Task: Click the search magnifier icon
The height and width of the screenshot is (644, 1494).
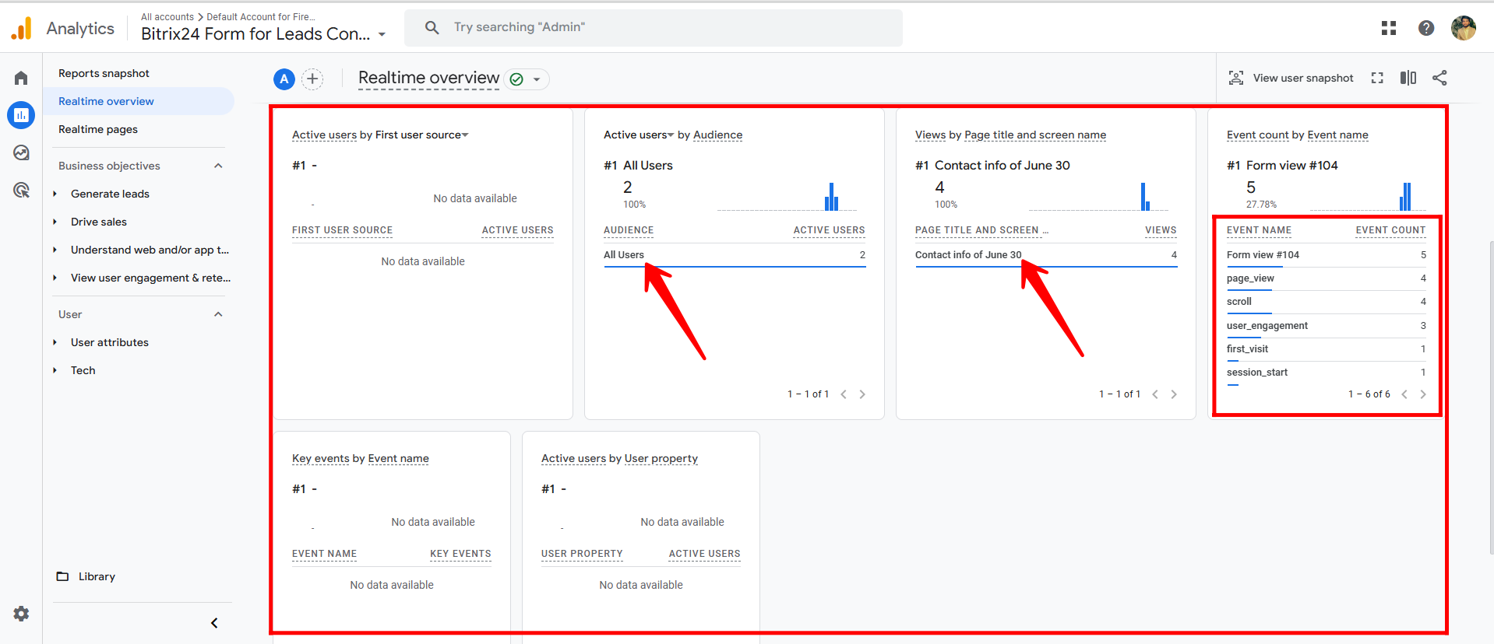Action: 432,27
